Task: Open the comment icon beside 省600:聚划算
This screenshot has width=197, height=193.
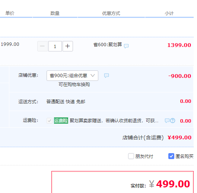Action: point(126,46)
